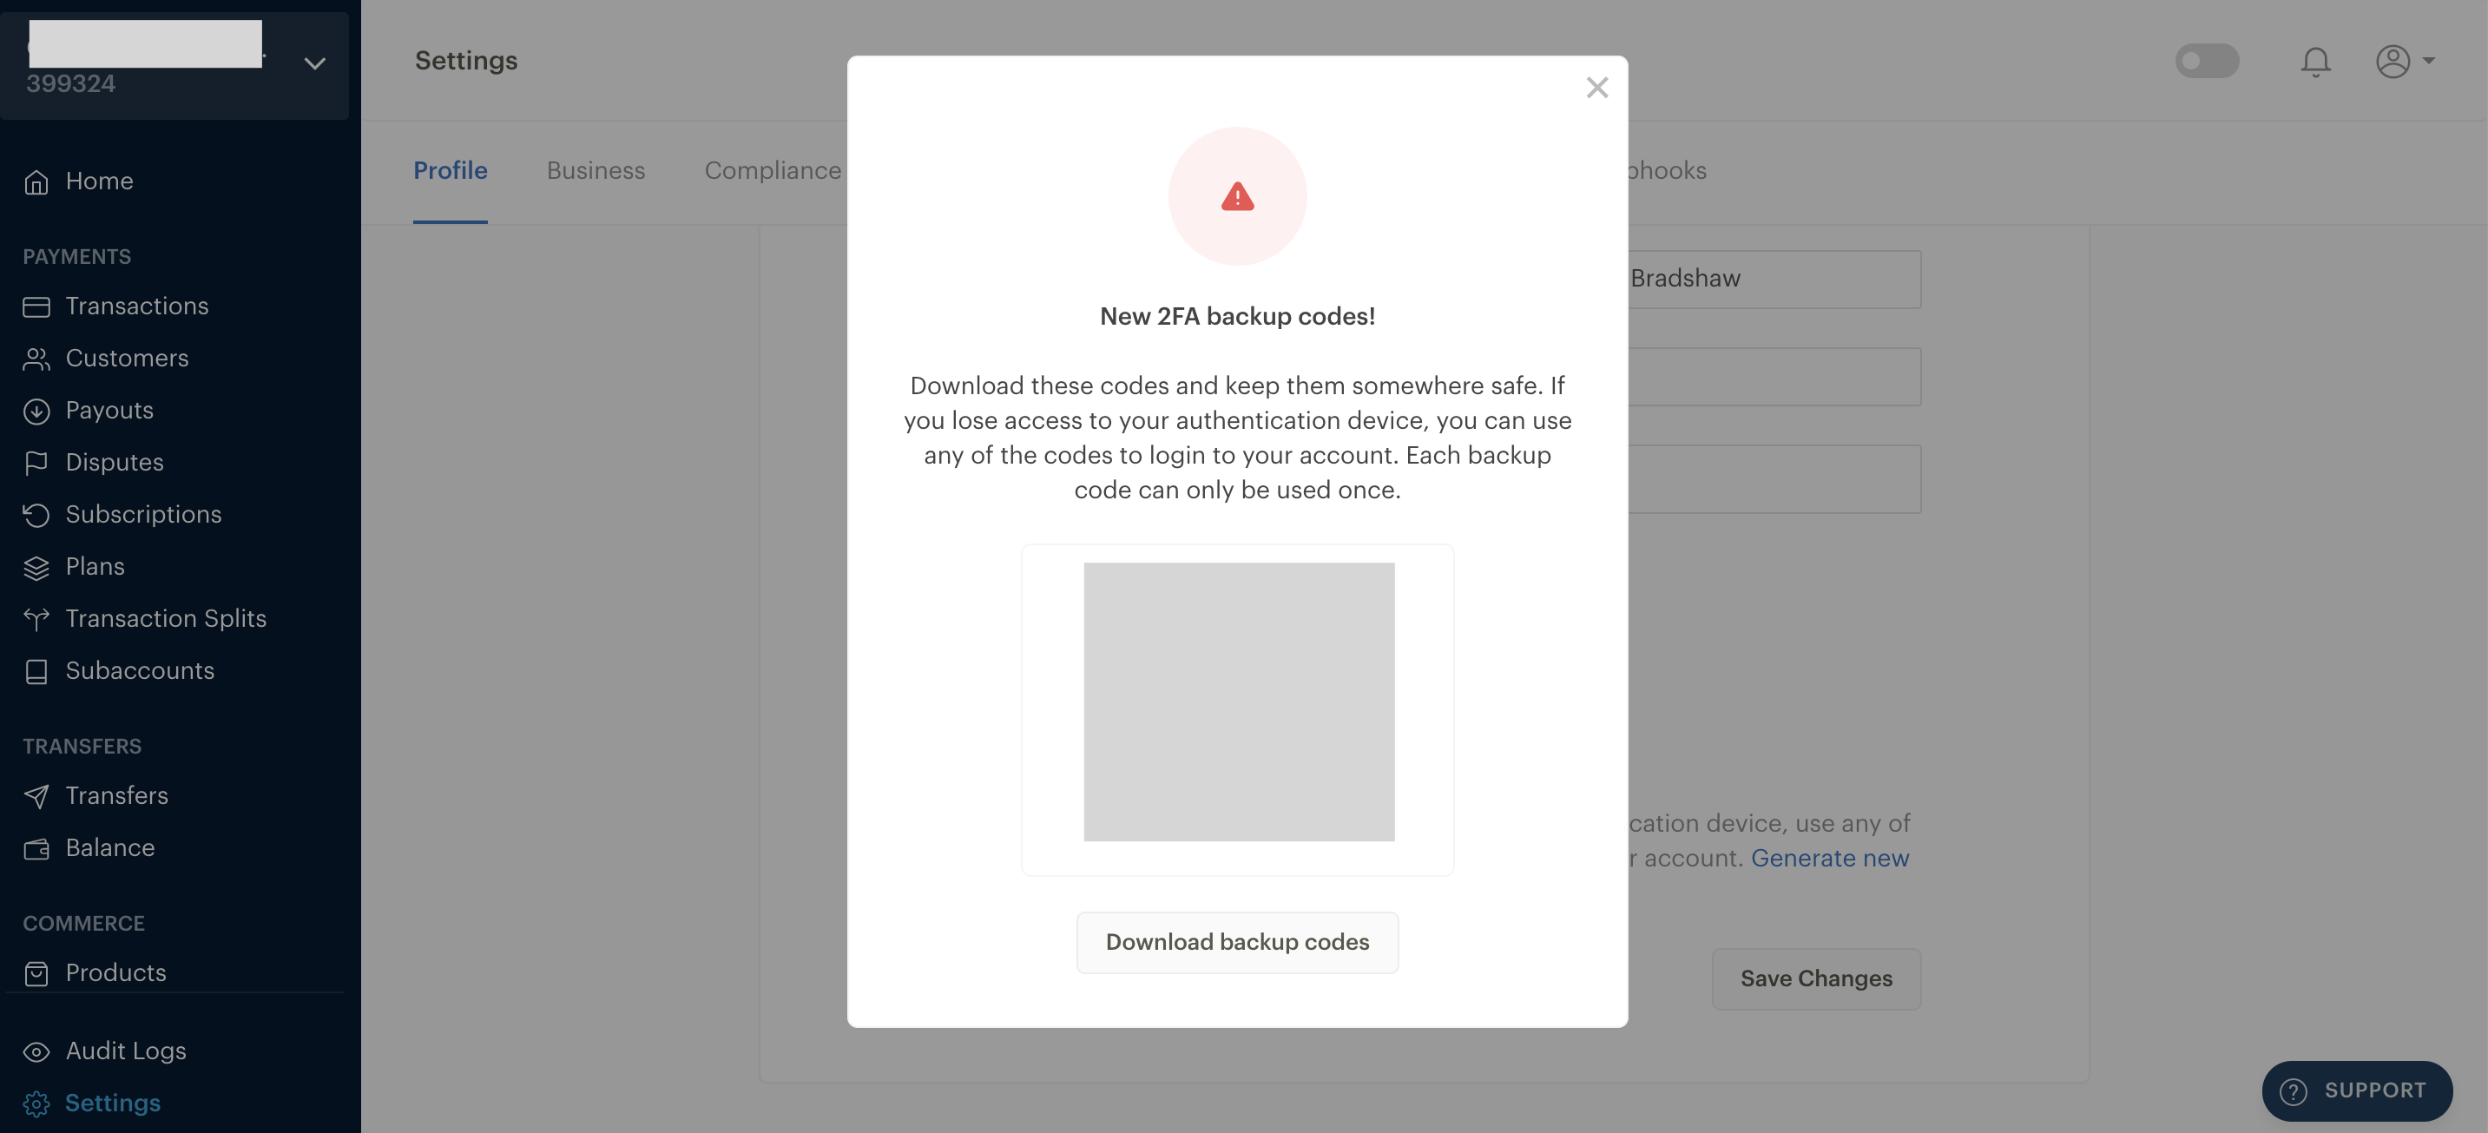The height and width of the screenshot is (1133, 2488).
Task: Switch to the Business tab
Action: (x=596, y=171)
